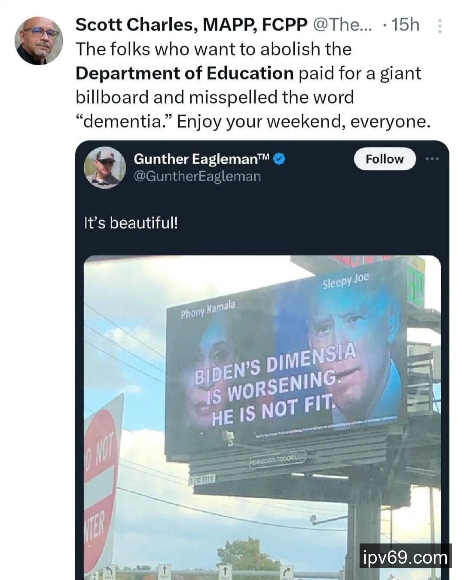Open Scott Charles's profile picture
Screen dimensions: 464x580
tap(39, 41)
